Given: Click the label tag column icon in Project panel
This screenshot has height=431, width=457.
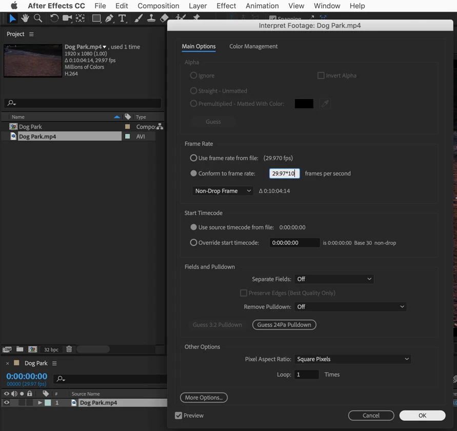Looking at the screenshot, I should coord(128,116).
